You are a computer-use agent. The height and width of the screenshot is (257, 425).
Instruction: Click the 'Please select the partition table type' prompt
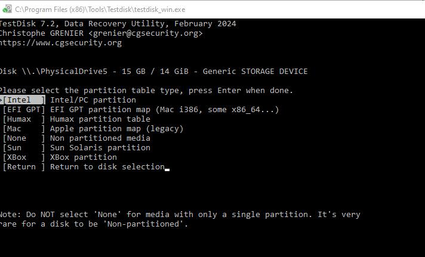[146, 91]
